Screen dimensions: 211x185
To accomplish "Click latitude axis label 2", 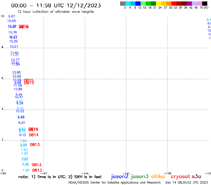I will (x=2, y=140).
